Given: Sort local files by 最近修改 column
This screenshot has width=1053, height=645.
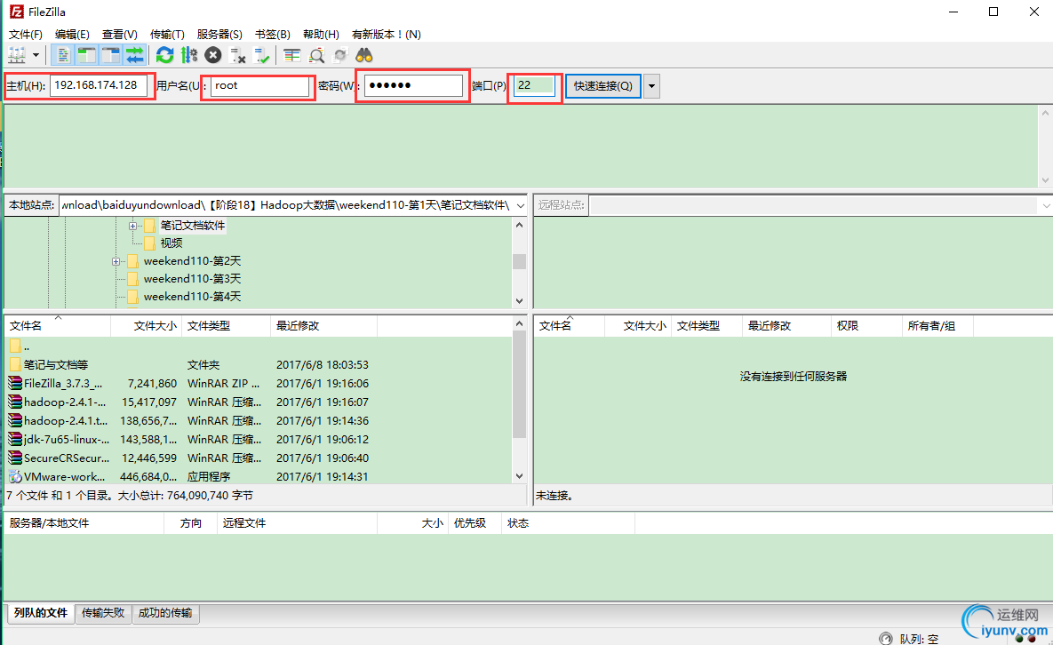Looking at the screenshot, I should pyautogui.click(x=323, y=325).
